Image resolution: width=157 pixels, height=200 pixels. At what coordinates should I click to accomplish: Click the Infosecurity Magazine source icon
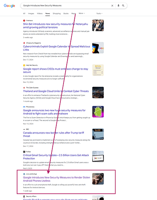coord(24,43)
